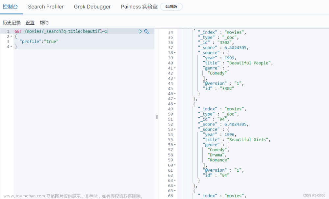Click the "Beautiful People" title value

[248, 63]
